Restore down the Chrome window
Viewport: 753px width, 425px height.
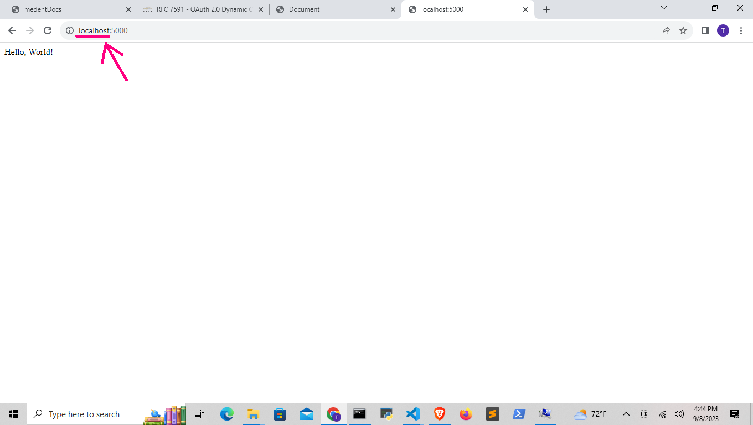[715, 8]
